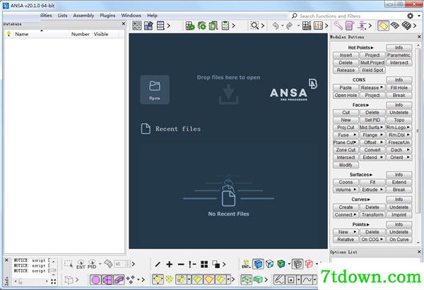Open the Lists menu

[62, 16]
